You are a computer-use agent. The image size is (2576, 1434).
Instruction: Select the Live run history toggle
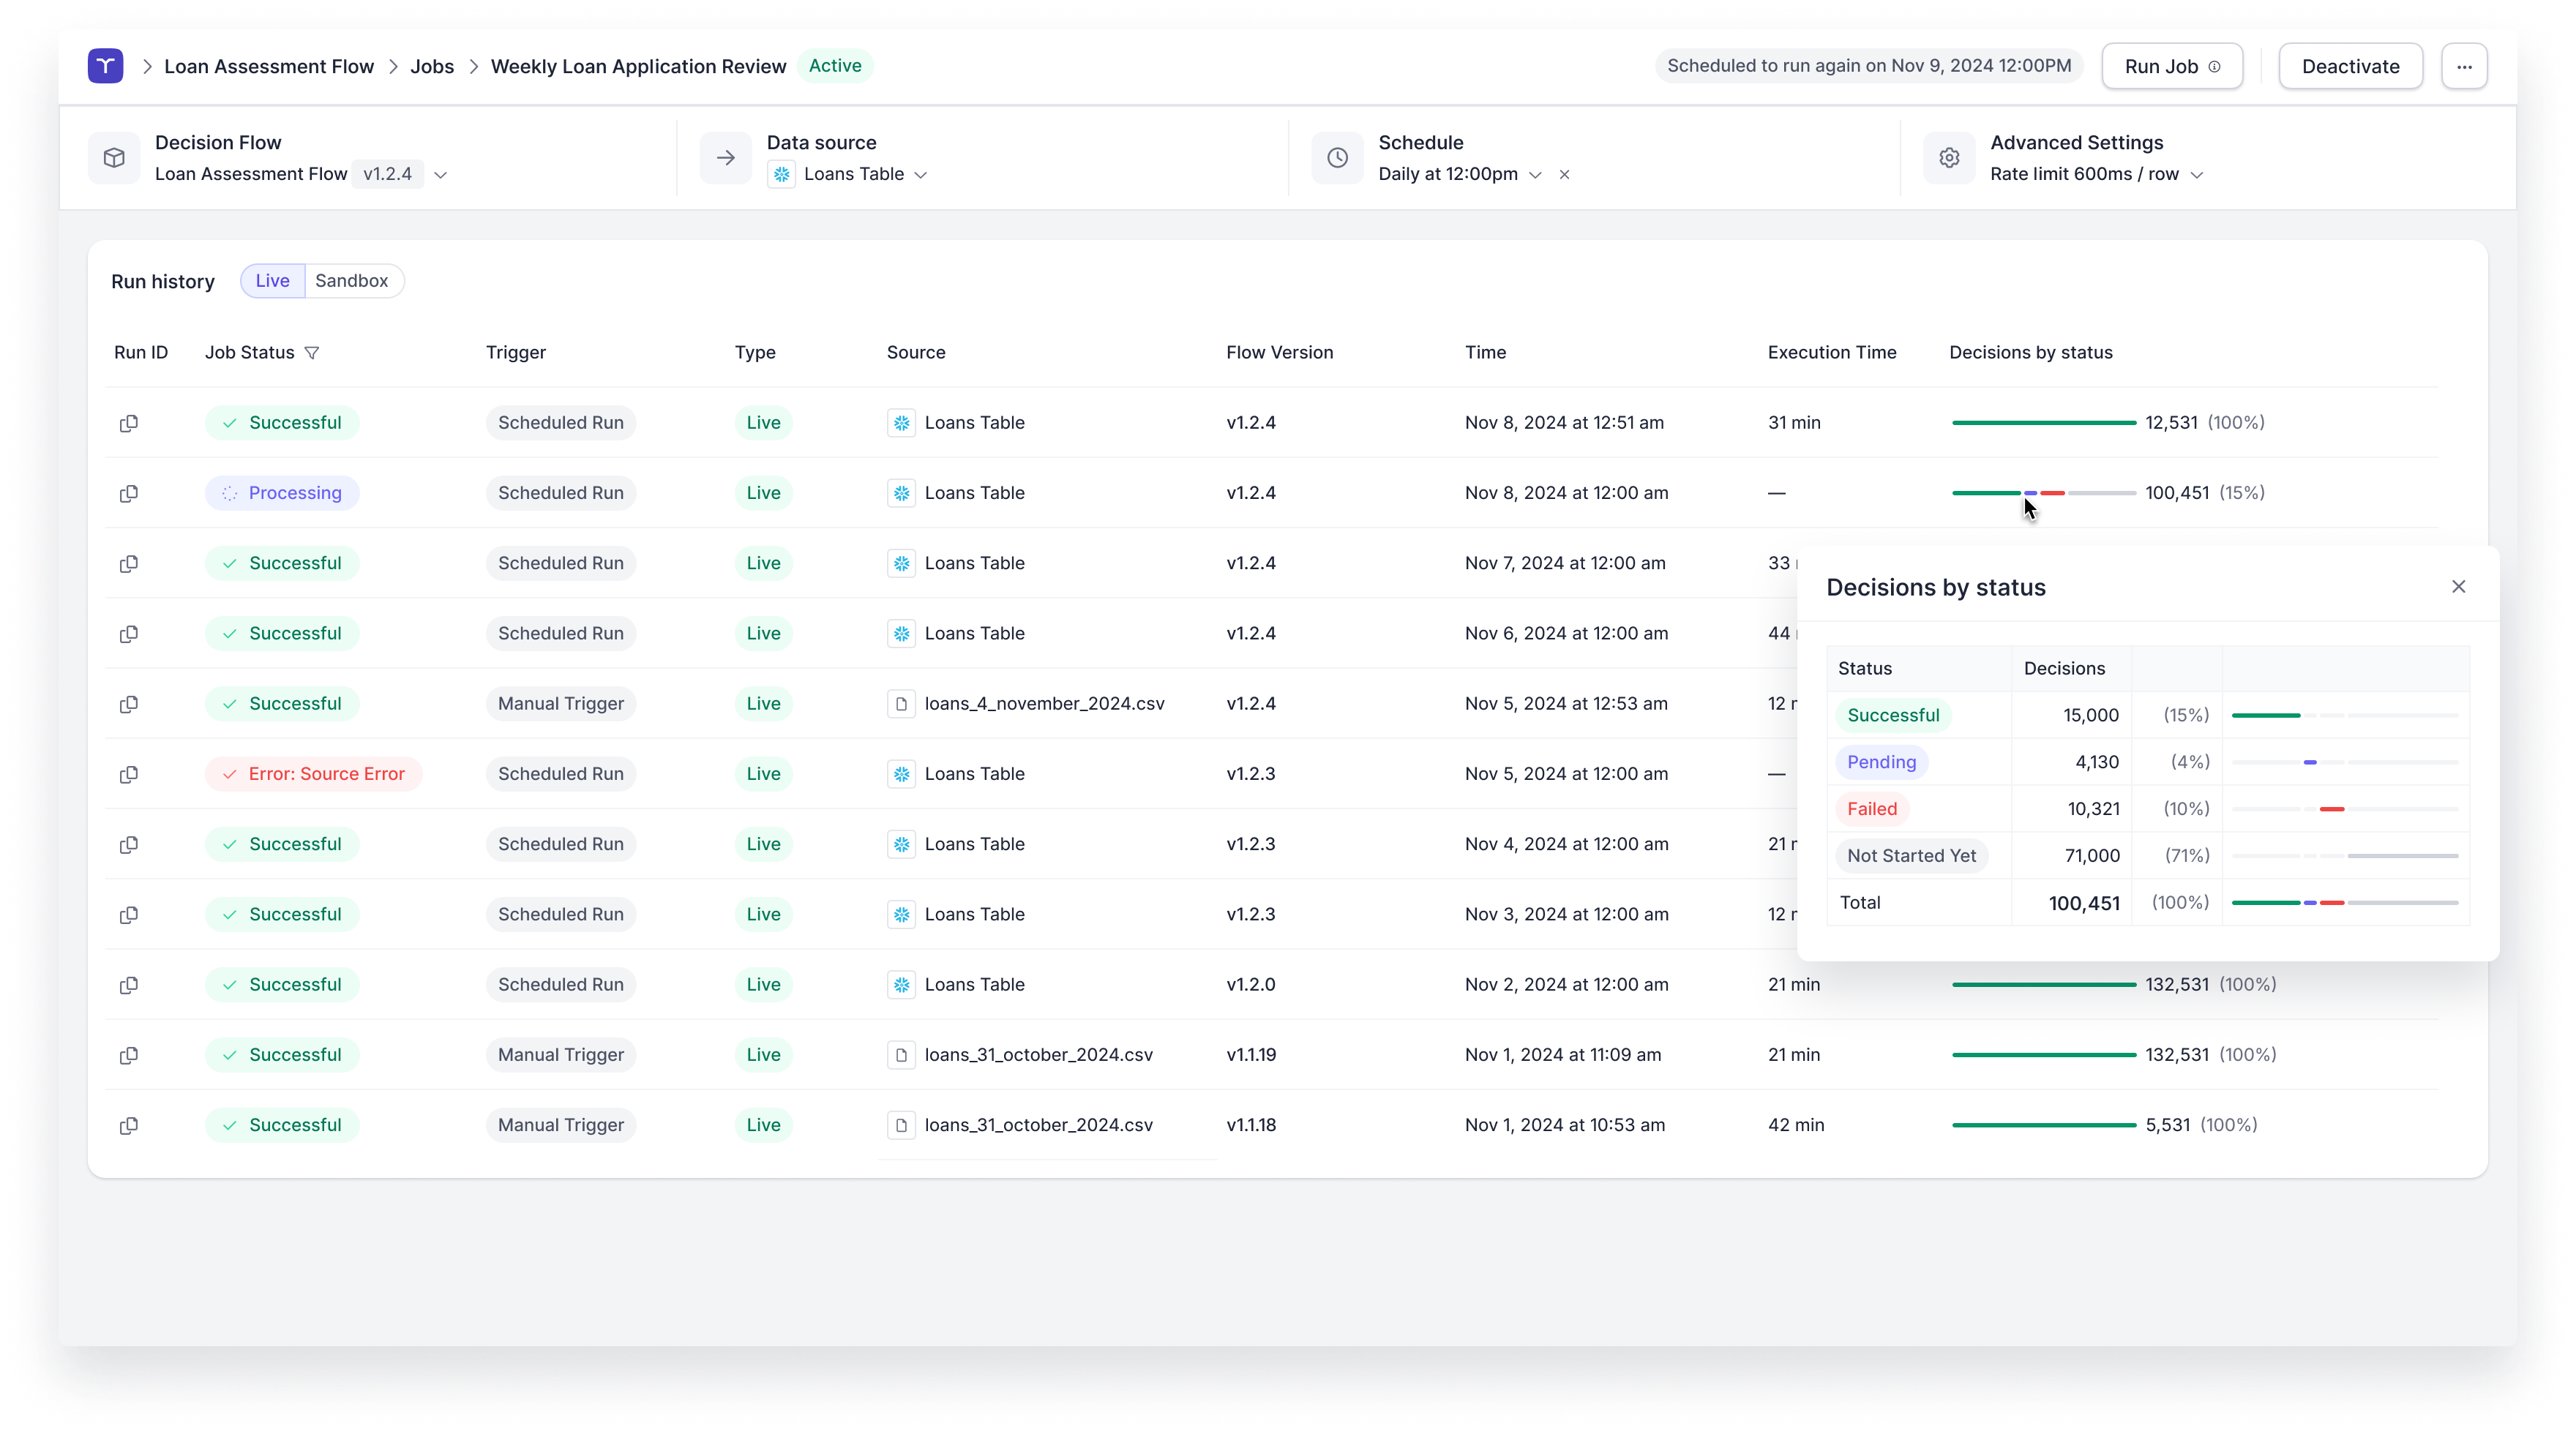point(272,281)
